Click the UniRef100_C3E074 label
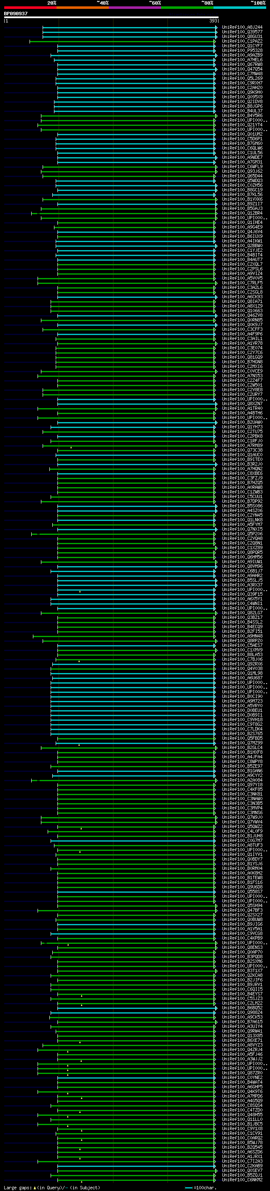Viewport: 270px width, 1191px height. pyautogui.click(x=242, y=348)
